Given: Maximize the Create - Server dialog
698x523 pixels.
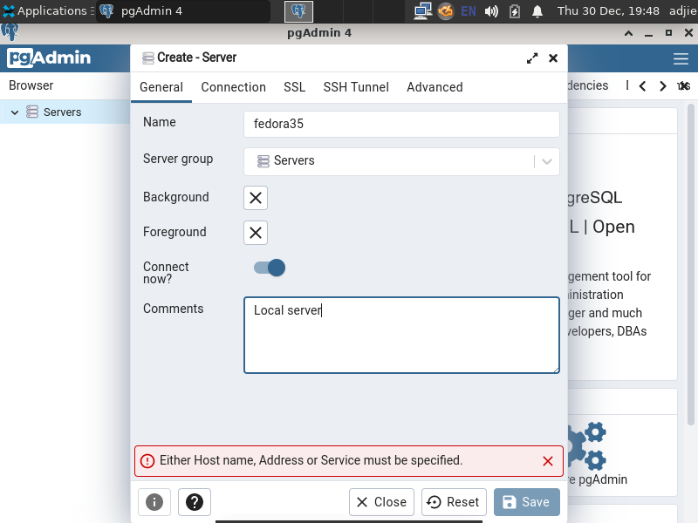Looking at the screenshot, I should coord(532,58).
